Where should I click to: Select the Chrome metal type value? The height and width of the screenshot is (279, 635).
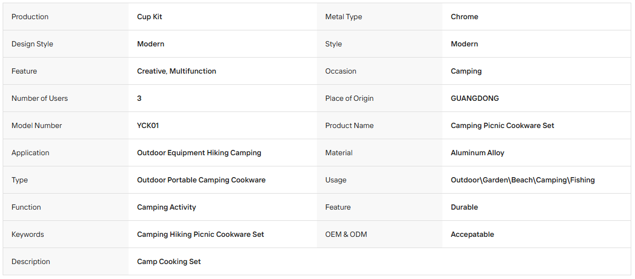pyautogui.click(x=464, y=17)
